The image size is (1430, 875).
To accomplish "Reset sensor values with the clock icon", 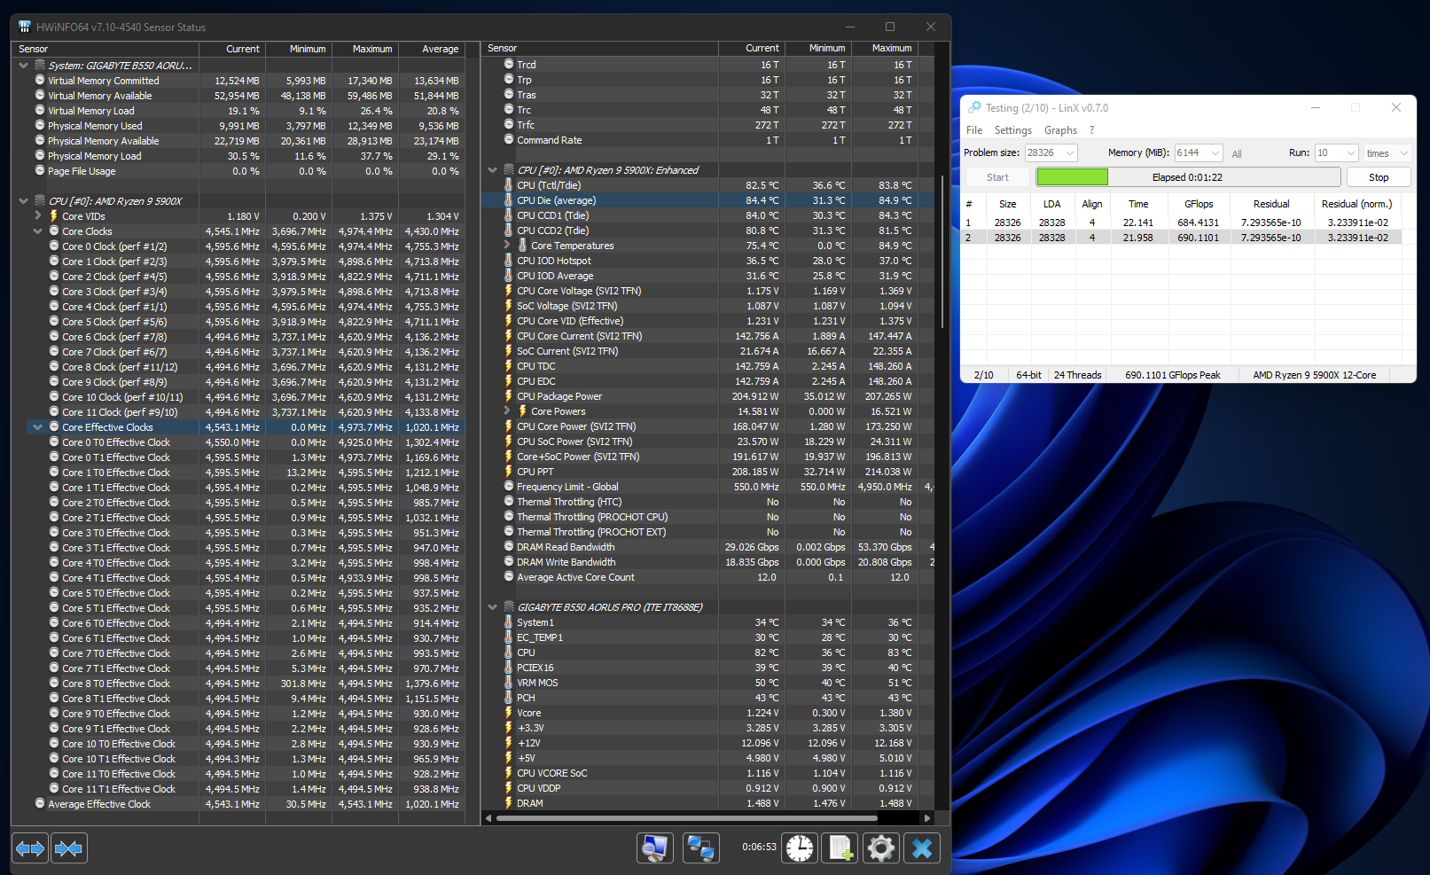I will (x=799, y=848).
